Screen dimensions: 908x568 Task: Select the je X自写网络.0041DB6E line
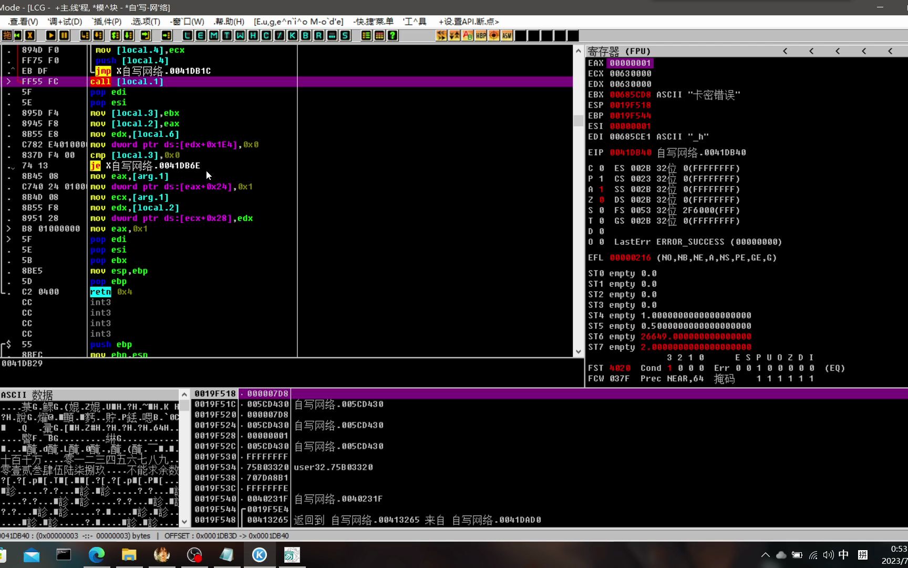click(x=145, y=166)
